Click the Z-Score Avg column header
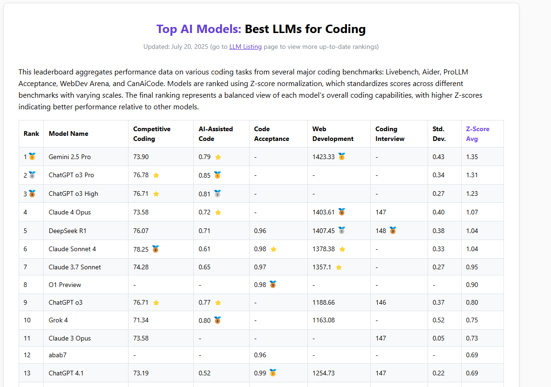Viewport: 551px width, 387px height. pos(477,134)
